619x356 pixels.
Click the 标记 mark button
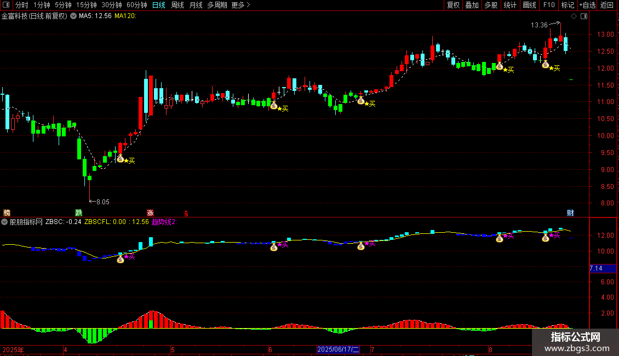click(x=568, y=5)
